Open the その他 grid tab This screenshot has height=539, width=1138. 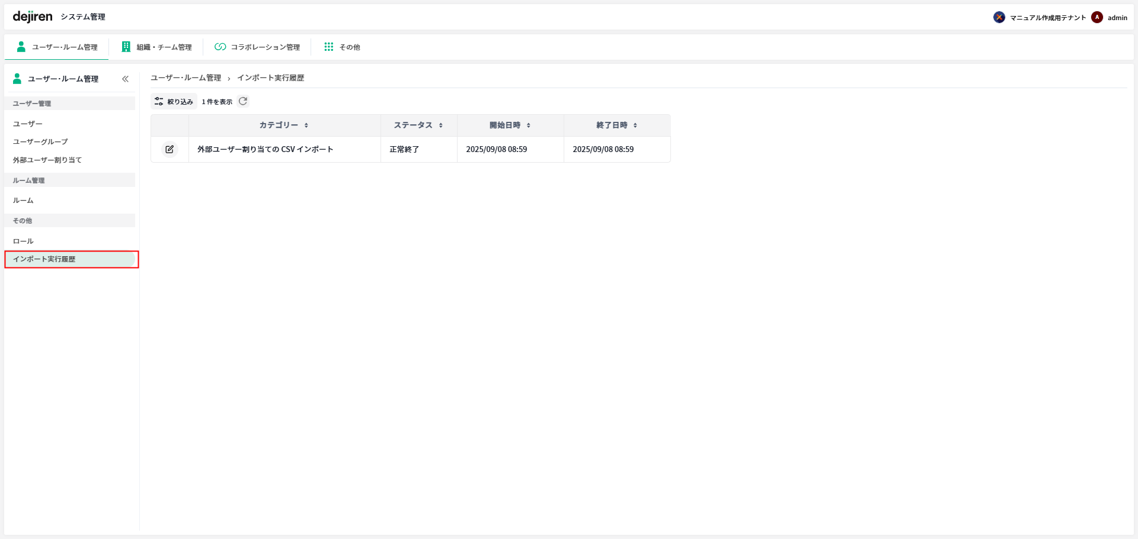[x=342, y=47]
